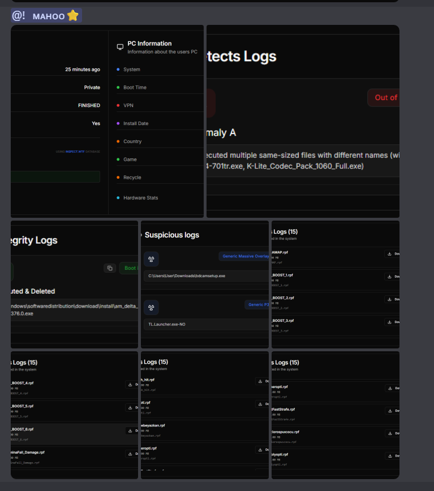Click the Generic P3 tag
This screenshot has width=434, height=491.
tap(257, 305)
